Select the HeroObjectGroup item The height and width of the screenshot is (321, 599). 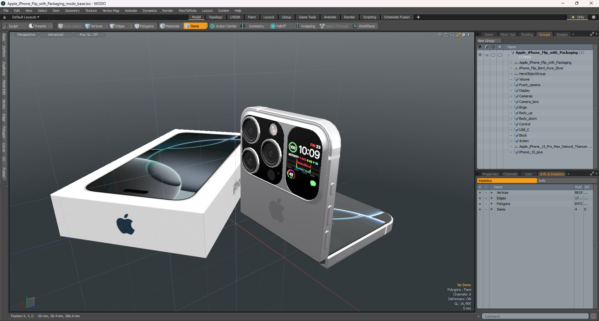[532, 74]
